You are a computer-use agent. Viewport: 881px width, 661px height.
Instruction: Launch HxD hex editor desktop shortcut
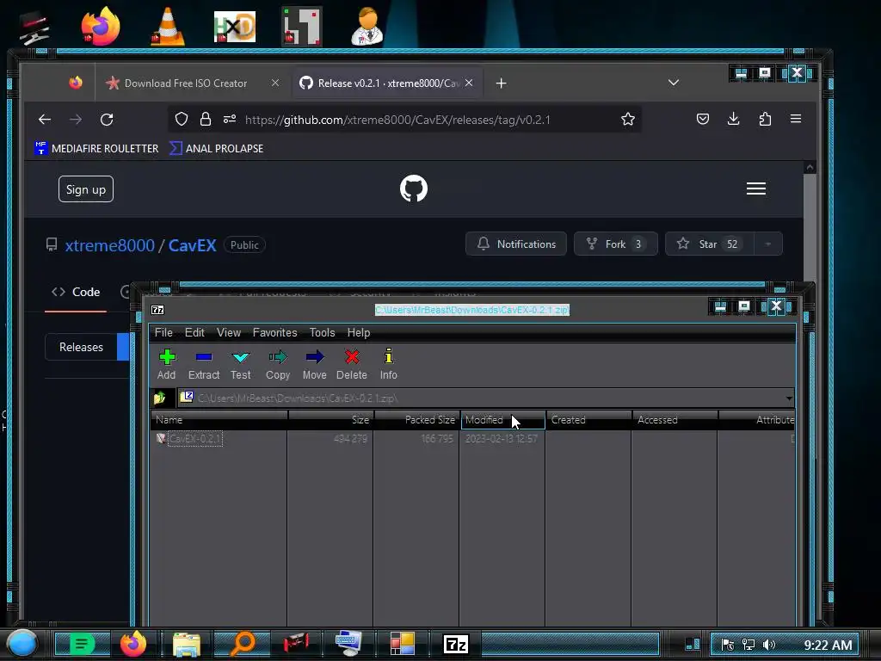click(x=235, y=27)
